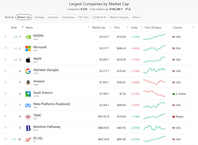Toggle favorite star for NVIDIA

pos(5,37)
